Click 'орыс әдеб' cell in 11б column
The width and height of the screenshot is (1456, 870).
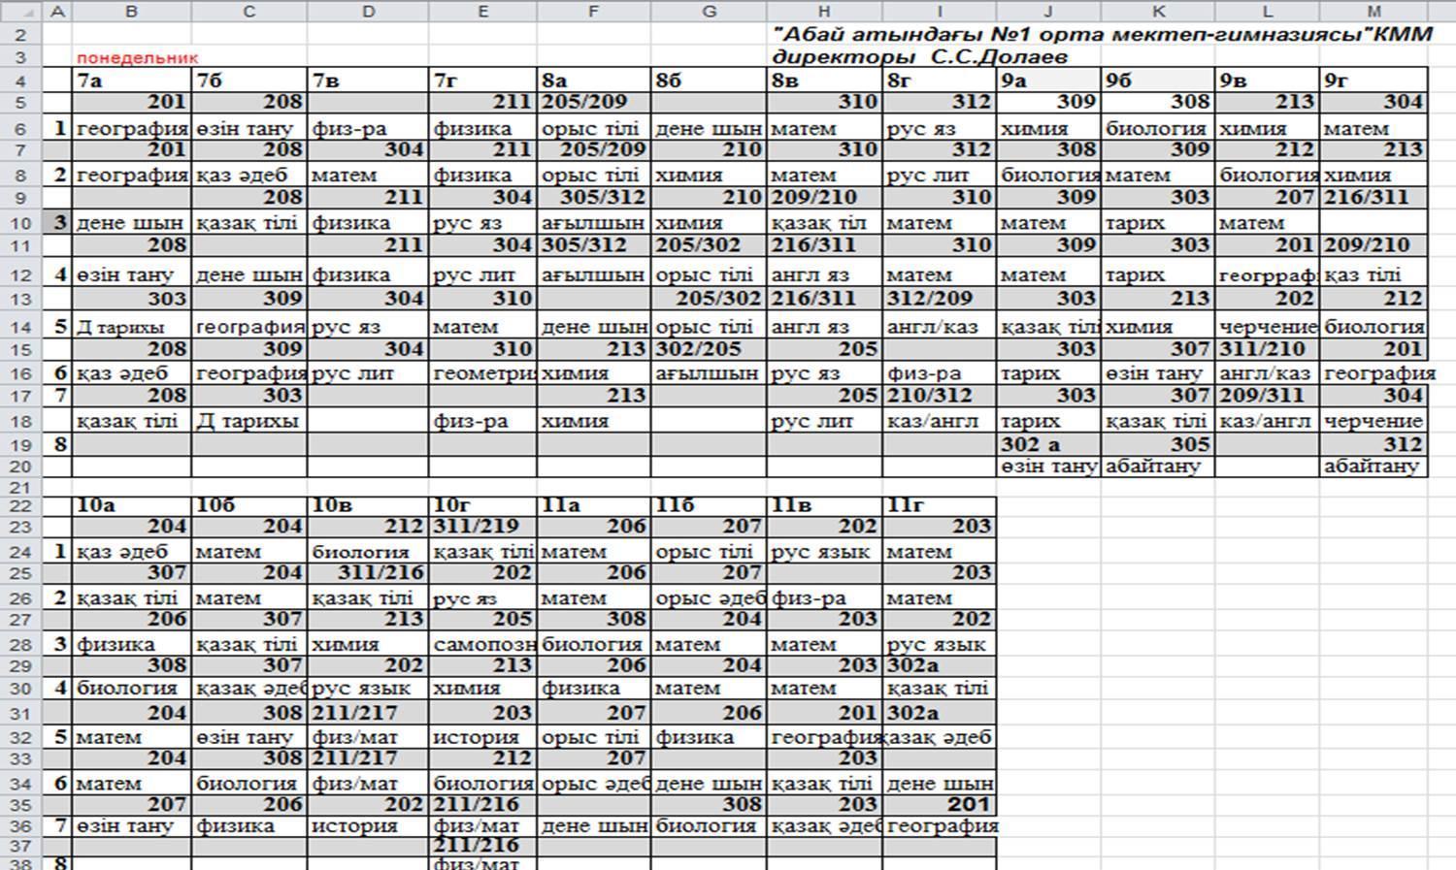point(709,597)
